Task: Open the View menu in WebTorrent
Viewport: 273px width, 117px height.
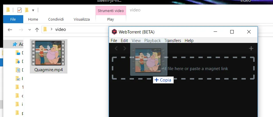Action: (x=136, y=41)
